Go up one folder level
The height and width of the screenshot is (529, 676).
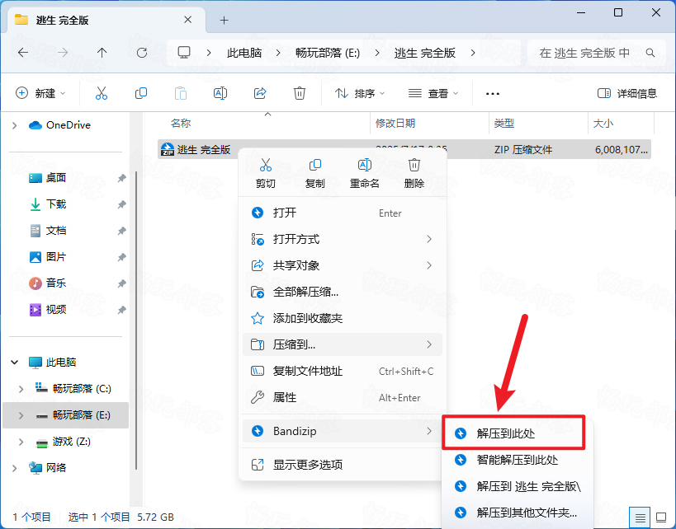point(102,53)
